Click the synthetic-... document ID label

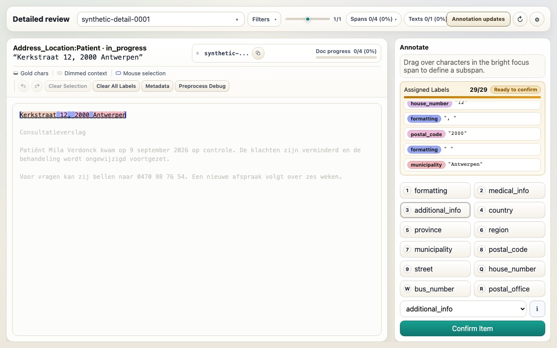click(x=226, y=53)
